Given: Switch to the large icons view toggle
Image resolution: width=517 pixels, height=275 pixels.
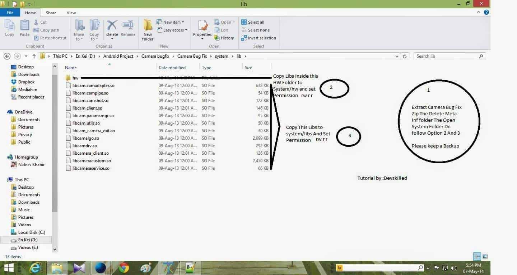Looking at the screenshot, I should pyautogui.click(x=485, y=256).
